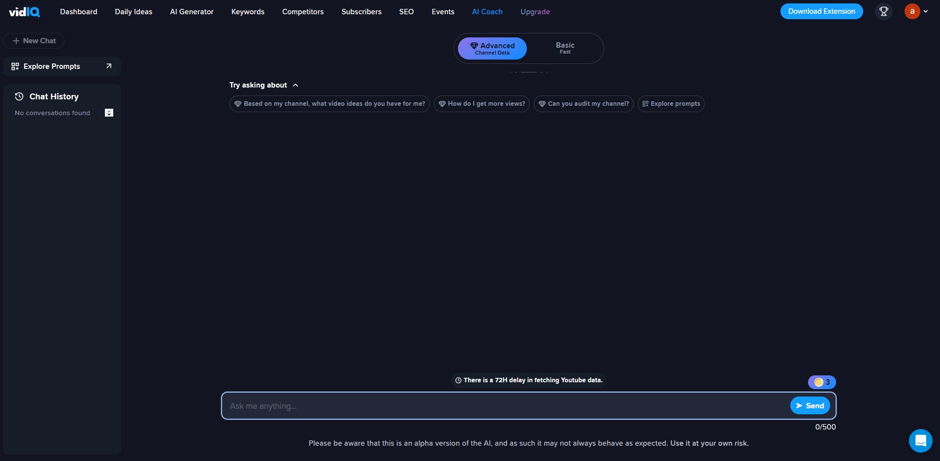
Task: Select 'How do I get more views?' prompt
Action: tap(482, 104)
